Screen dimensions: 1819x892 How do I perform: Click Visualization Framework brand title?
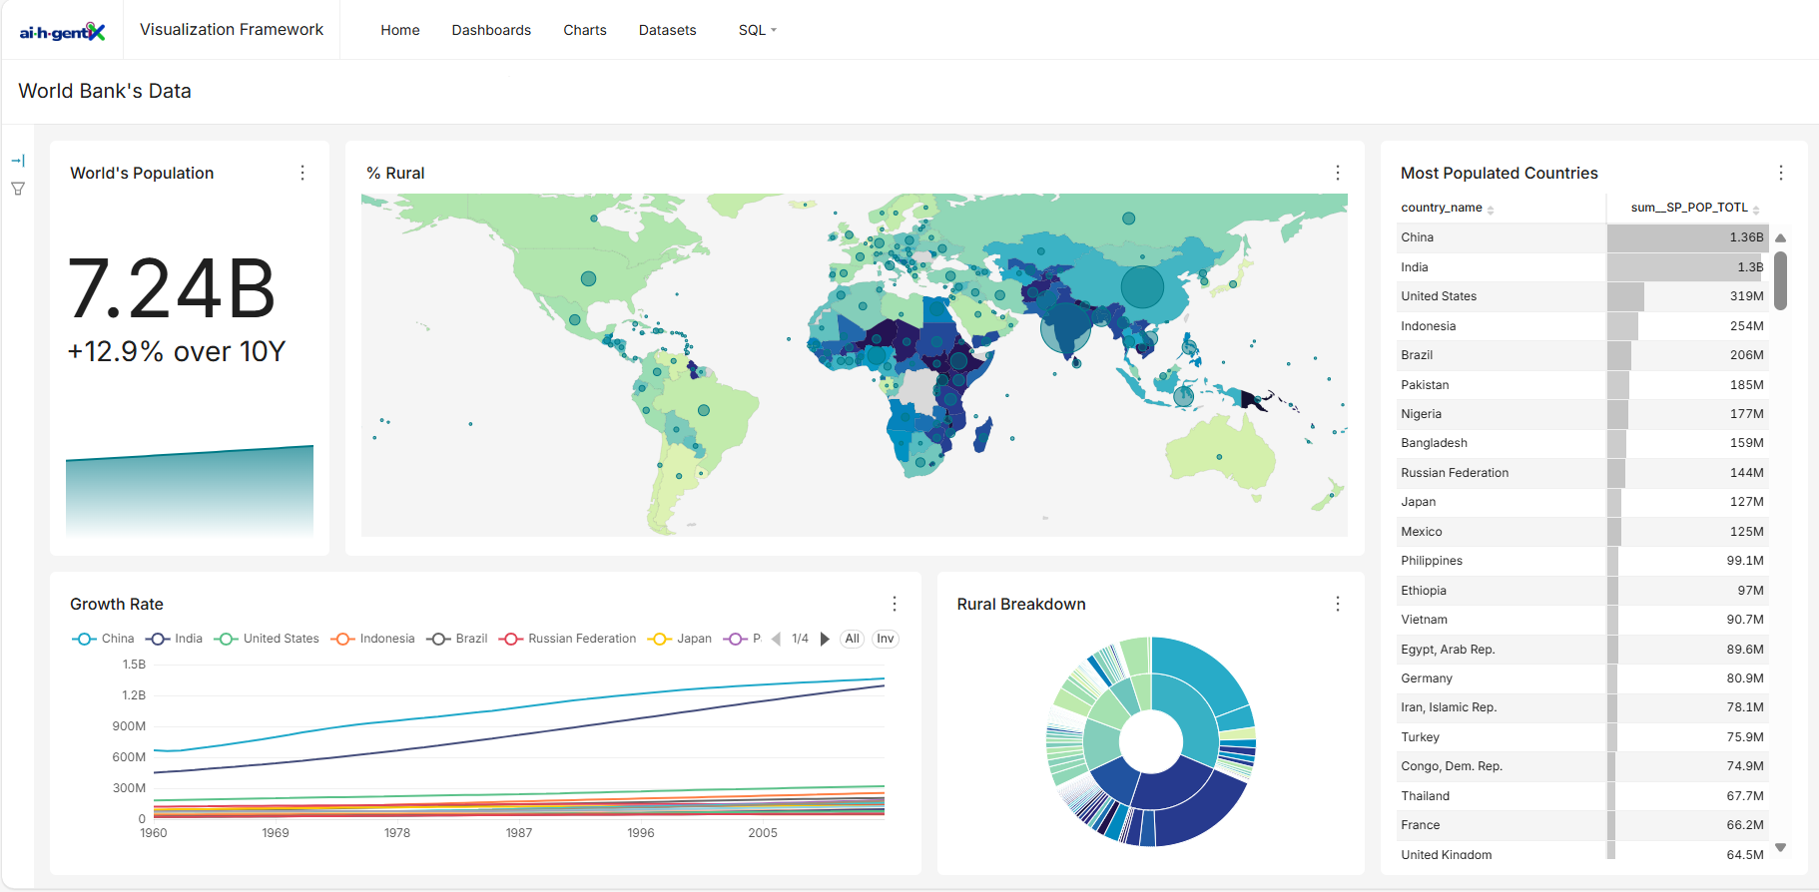(232, 30)
